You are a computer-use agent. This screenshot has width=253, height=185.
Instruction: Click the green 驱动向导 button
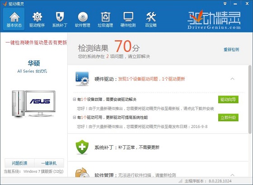(228, 100)
